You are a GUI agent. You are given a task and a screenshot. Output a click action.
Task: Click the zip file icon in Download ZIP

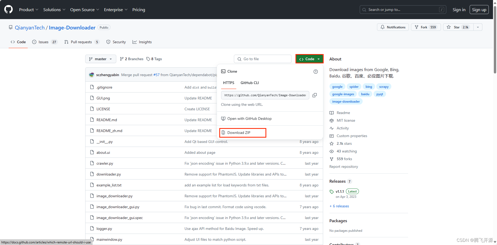pos(223,133)
